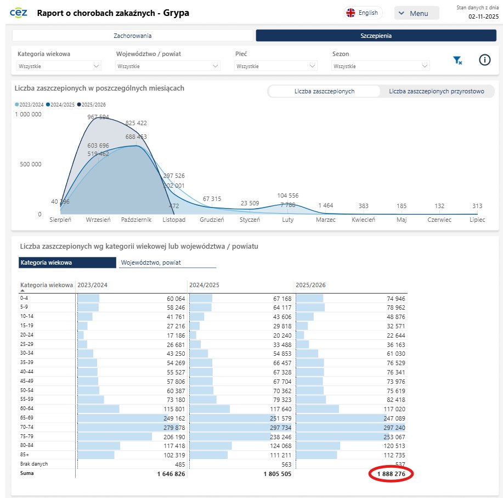Click 2025/2026 legend color dot
The width and height of the screenshot is (503, 498).
[x=79, y=105]
